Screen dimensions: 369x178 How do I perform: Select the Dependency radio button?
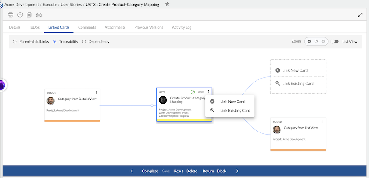pyautogui.click(x=84, y=42)
